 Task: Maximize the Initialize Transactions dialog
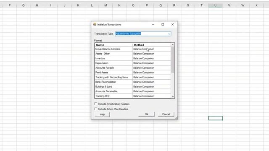(x=163, y=24)
